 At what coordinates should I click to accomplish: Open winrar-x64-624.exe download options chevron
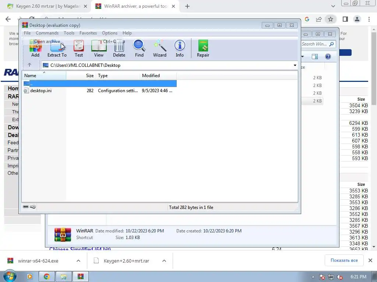pyautogui.click(x=78, y=261)
